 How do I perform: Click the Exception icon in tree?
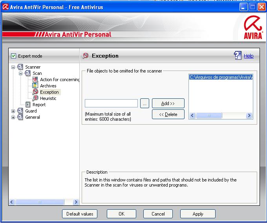click(35, 92)
